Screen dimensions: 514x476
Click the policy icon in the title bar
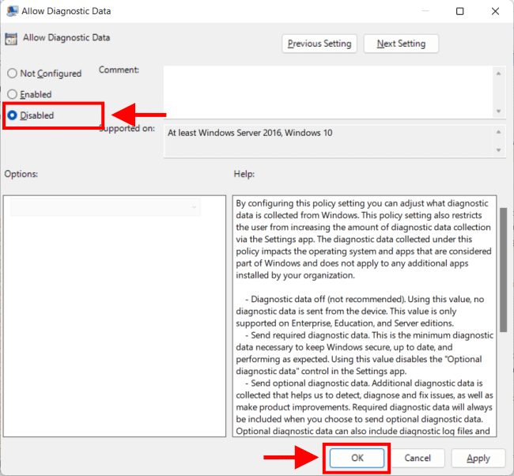point(13,12)
